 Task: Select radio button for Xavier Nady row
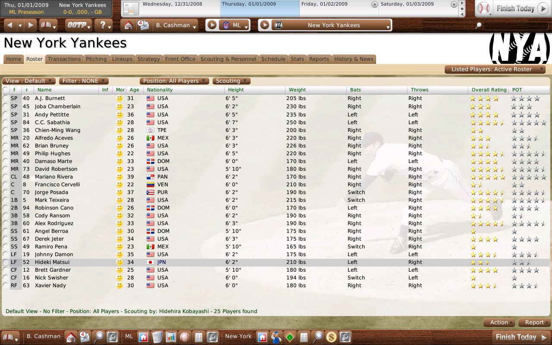pos(5,285)
